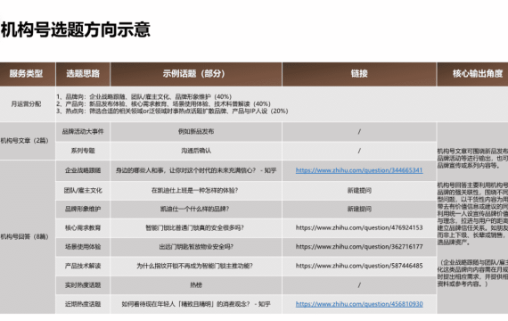The width and height of the screenshot is (508, 321).
Task: Click the 实时热度话题 cell
Action: [x=83, y=285]
